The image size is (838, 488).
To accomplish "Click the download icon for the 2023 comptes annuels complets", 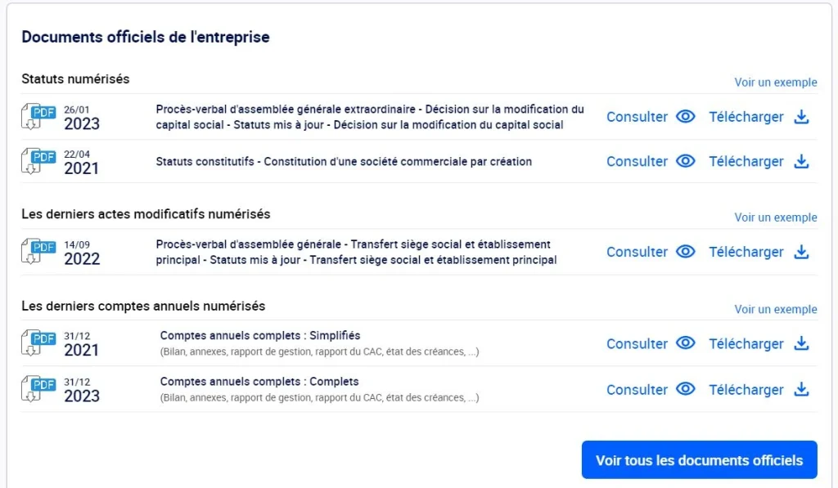I will [x=800, y=390].
